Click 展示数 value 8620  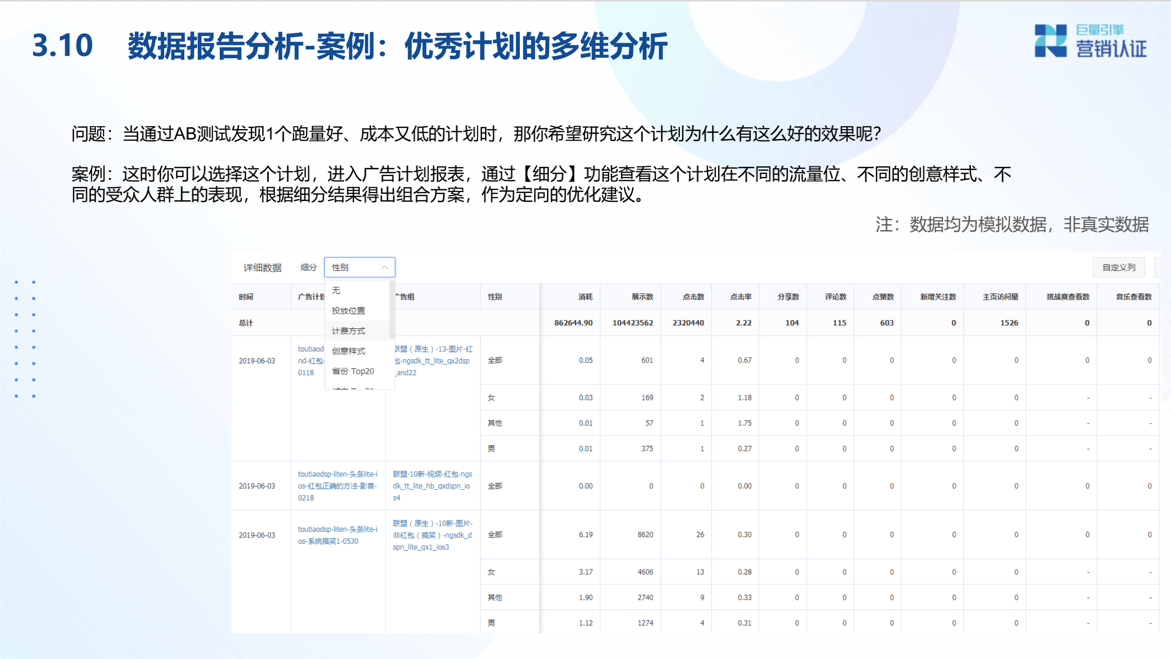[645, 535]
